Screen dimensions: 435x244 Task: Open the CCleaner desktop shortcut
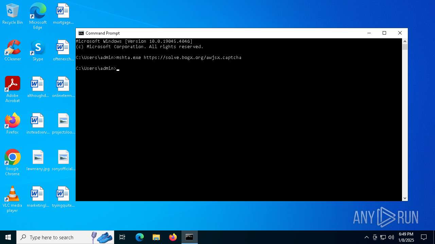point(13,50)
